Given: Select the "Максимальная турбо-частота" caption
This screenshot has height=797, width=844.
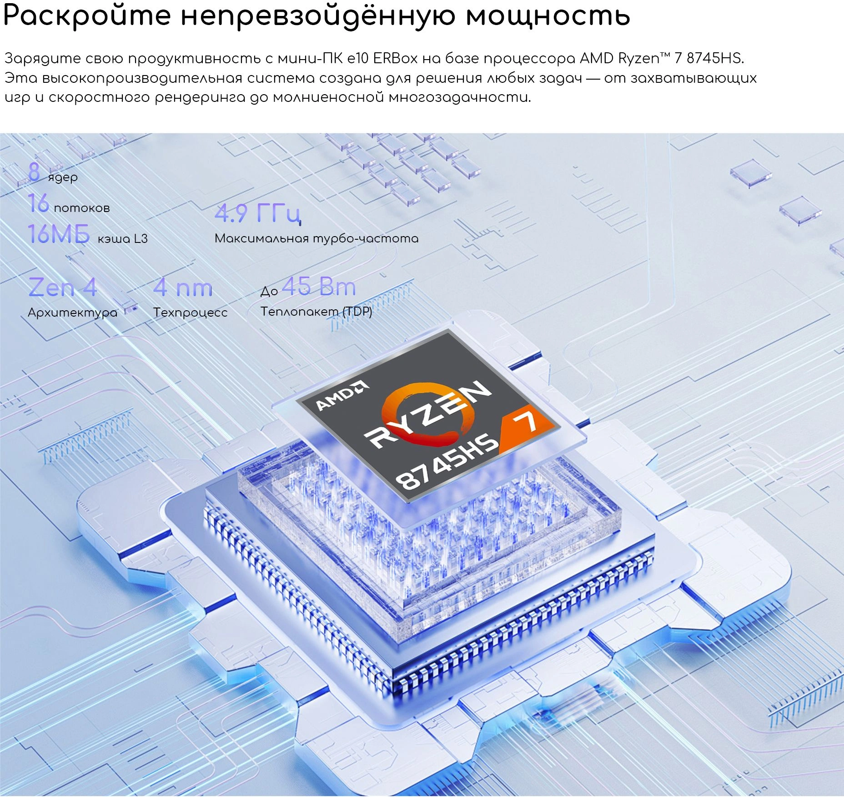Looking at the screenshot, I should pos(316,238).
